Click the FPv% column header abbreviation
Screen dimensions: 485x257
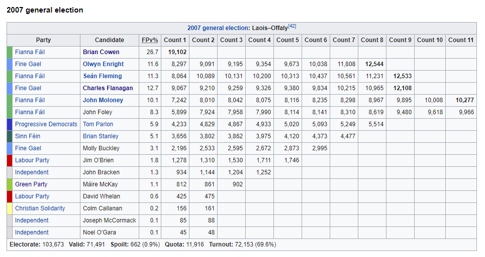[x=150, y=40]
